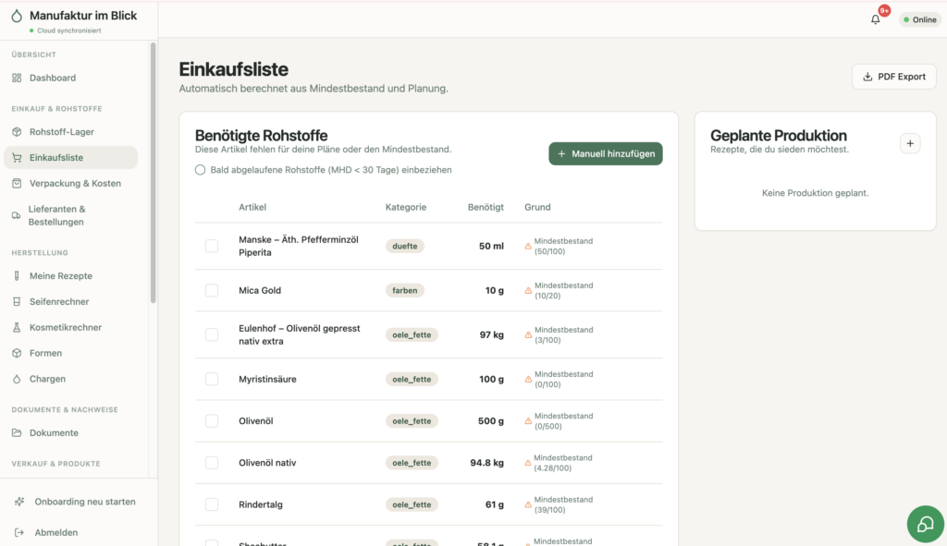The image size is (947, 546).
Task: Enable the MHD < 30 Tage option
Action: [x=201, y=170]
